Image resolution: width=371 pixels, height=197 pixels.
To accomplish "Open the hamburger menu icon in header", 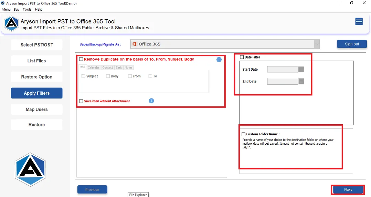I will tap(359, 22).
